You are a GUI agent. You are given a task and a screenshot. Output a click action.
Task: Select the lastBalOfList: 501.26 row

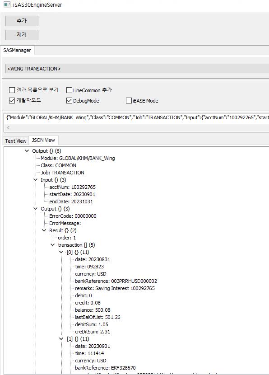97,317
